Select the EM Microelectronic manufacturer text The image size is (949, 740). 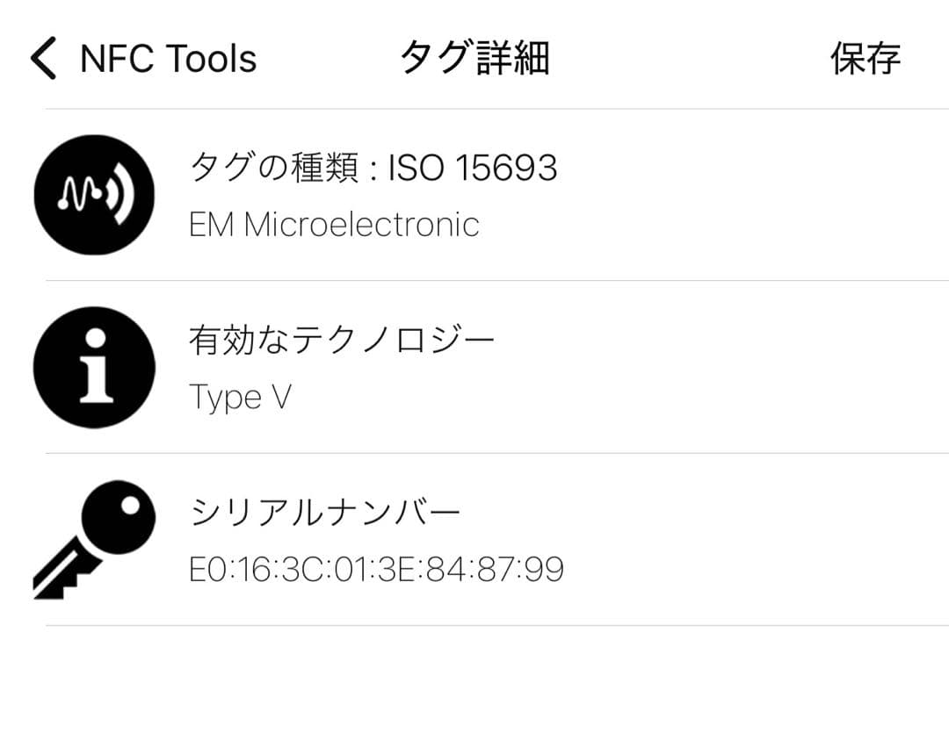coord(335,224)
